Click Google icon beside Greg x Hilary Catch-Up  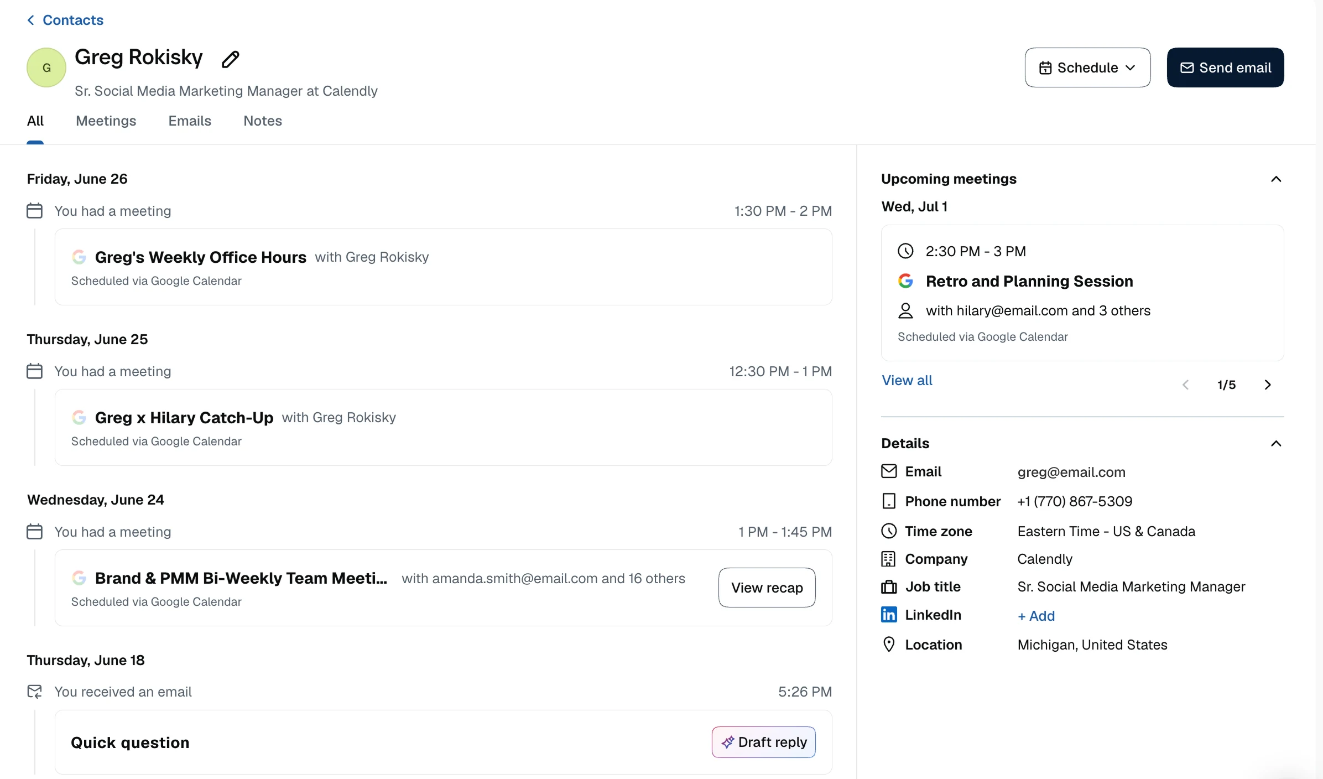coord(79,418)
